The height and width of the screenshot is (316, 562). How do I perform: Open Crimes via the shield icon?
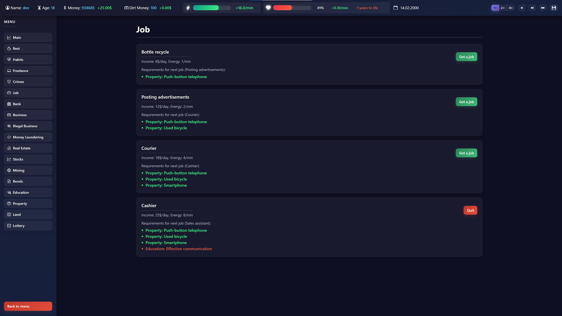pyautogui.click(x=9, y=82)
